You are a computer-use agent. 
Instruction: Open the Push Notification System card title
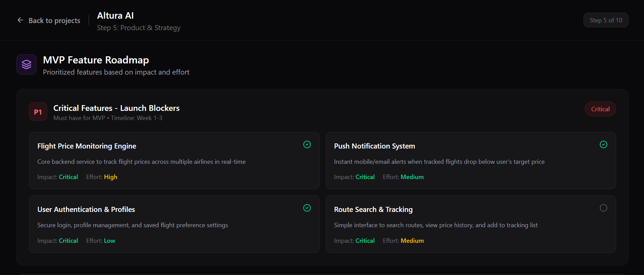click(x=374, y=146)
